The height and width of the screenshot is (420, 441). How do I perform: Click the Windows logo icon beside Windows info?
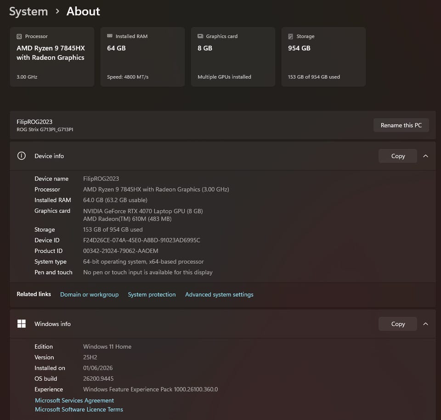[22, 324]
